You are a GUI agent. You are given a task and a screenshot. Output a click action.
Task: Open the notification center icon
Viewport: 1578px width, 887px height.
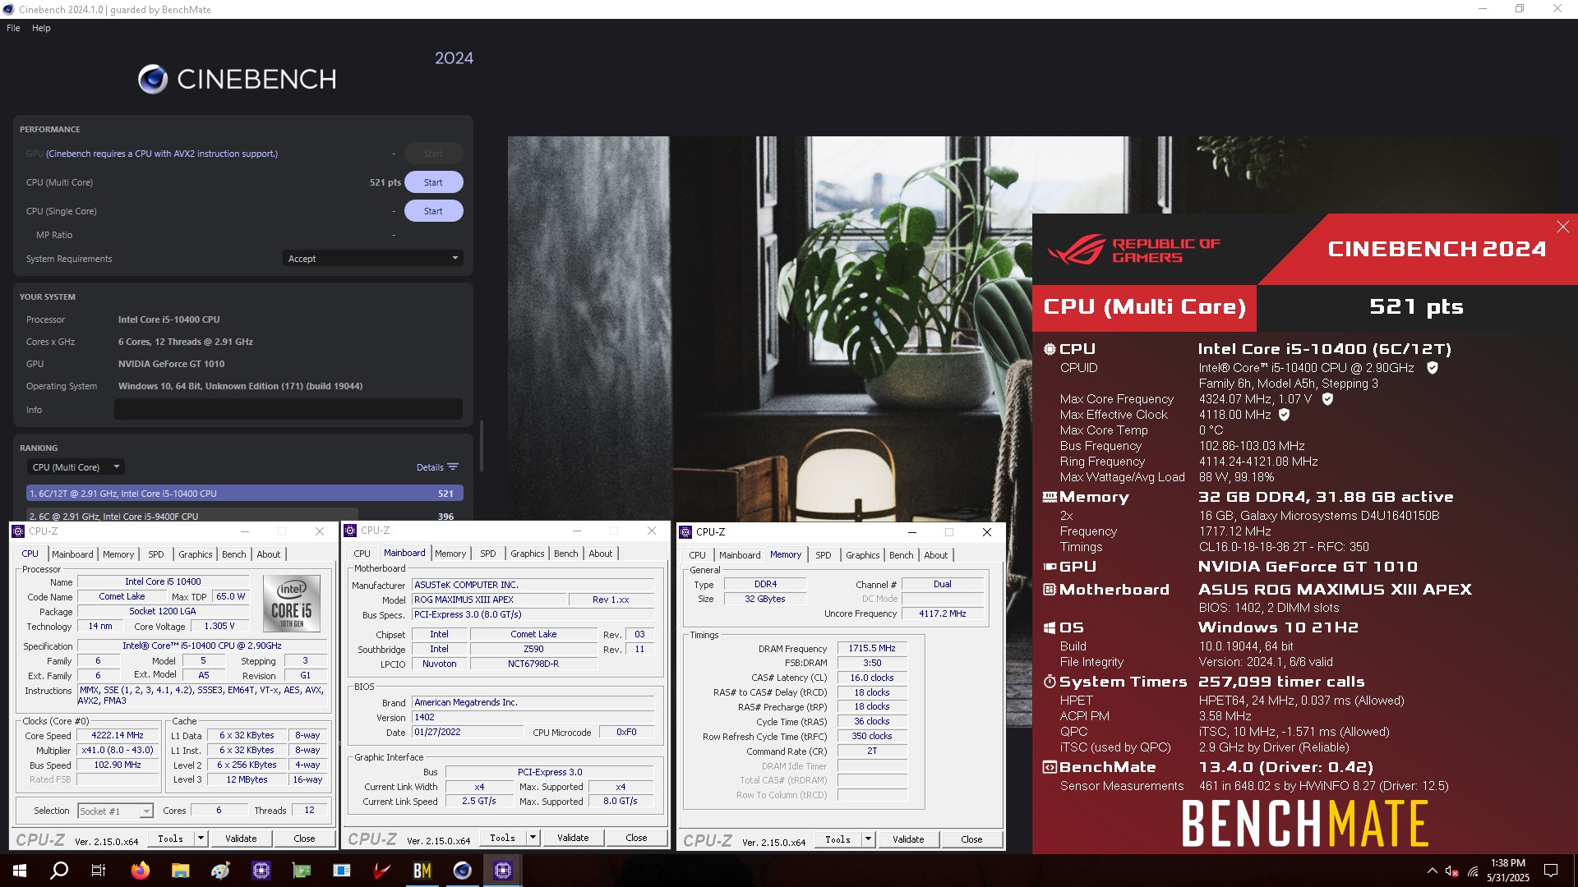click(x=1551, y=871)
